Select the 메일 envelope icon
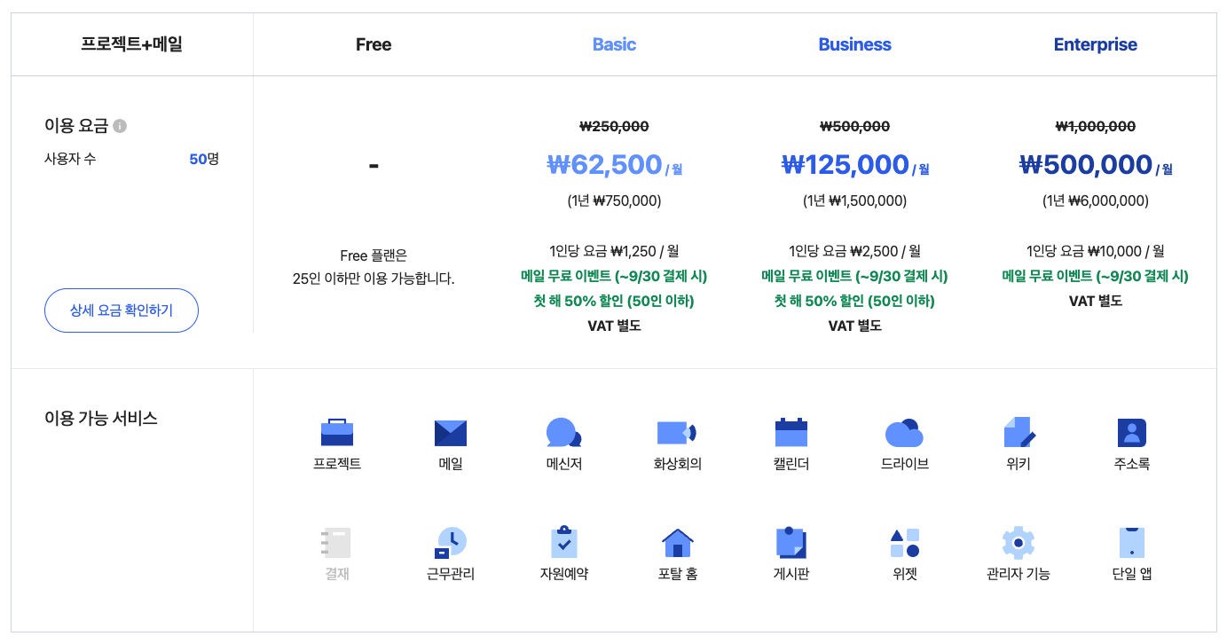The image size is (1227, 644). (x=451, y=432)
